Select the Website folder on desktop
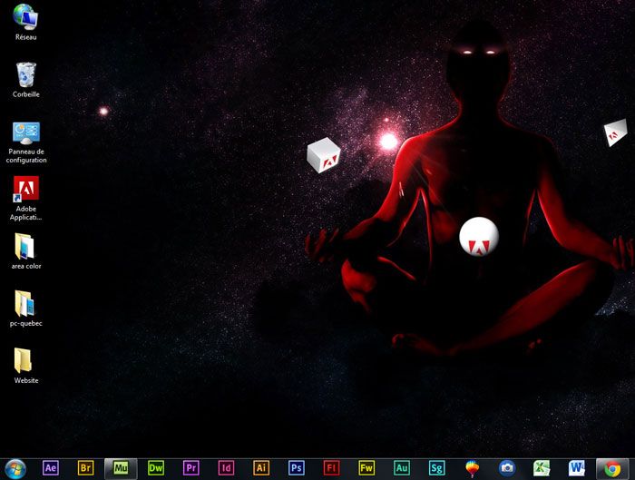Image resolution: width=635 pixels, height=480 pixels. pos(26,366)
